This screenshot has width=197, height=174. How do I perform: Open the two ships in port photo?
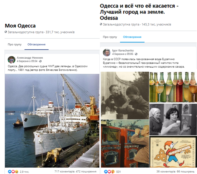pos(52,121)
